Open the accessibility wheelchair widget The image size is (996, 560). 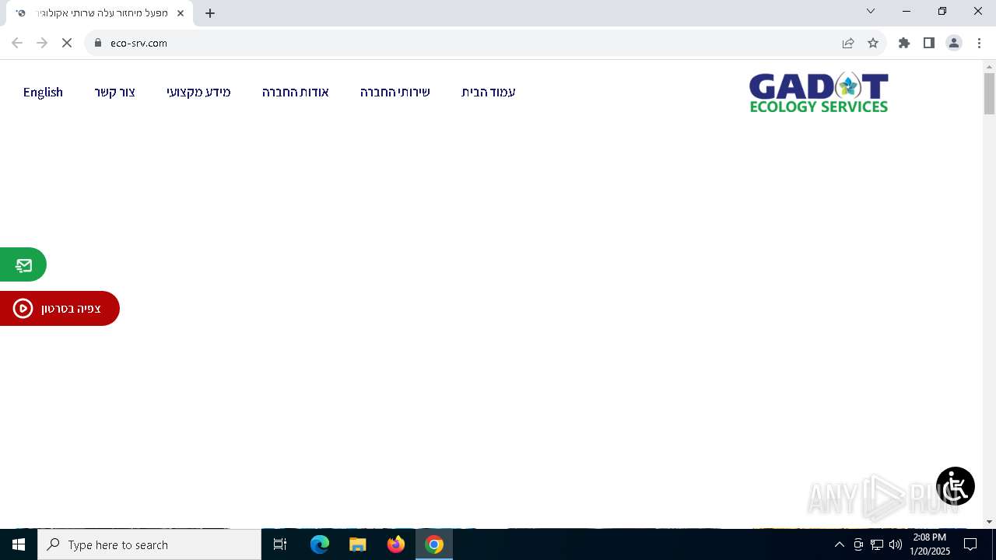click(955, 486)
